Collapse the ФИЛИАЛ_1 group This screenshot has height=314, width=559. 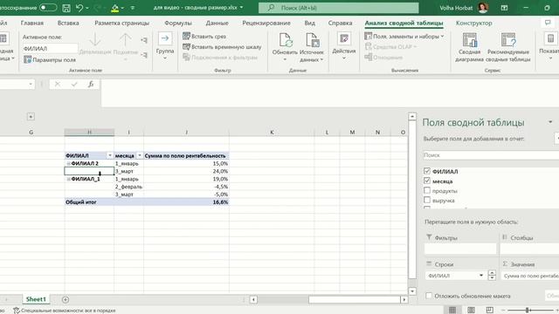(68, 179)
